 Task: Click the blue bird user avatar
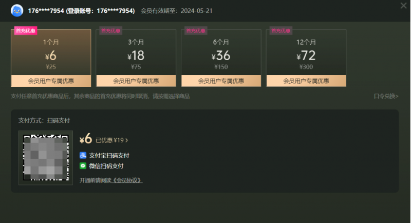17,11
